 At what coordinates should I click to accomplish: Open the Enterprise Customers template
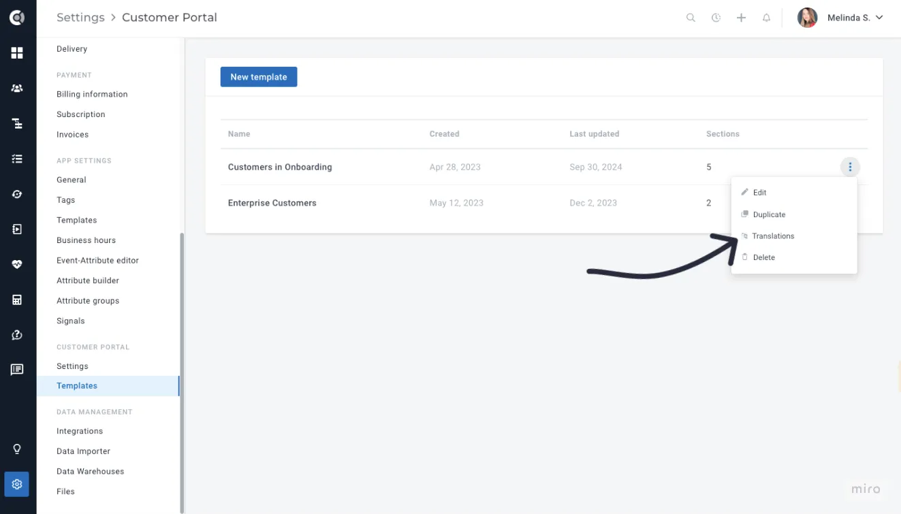click(x=272, y=203)
